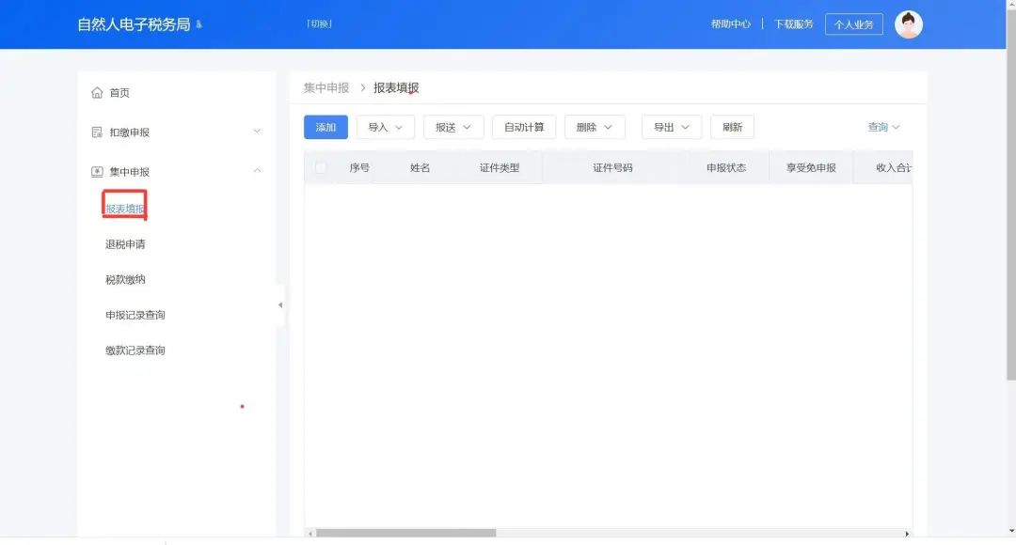Viewport: 1016px width, 545px height.
Task: Open the 删除 dropdown
Action: [595, 127]
